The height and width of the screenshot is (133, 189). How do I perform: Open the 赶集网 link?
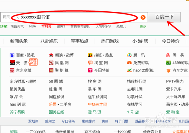click(56, 89)
